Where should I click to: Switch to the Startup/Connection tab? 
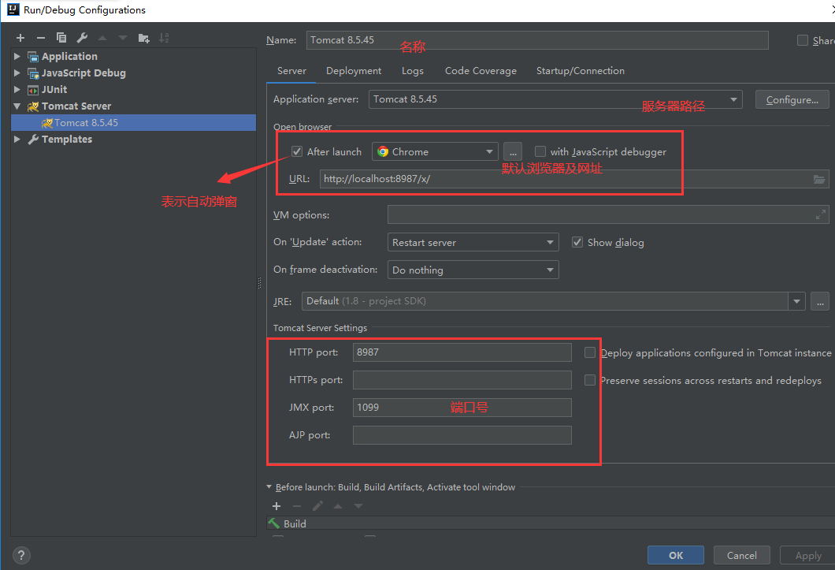[x=581, y=71]
